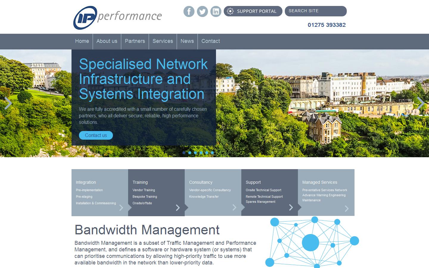Click the gear icon on Support Portal
The image size is (429, 268).
pos(230,11)
